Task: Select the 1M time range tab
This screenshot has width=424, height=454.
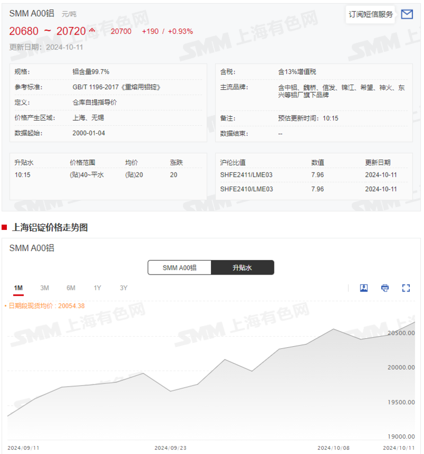Action: click(x=18, y=288)
